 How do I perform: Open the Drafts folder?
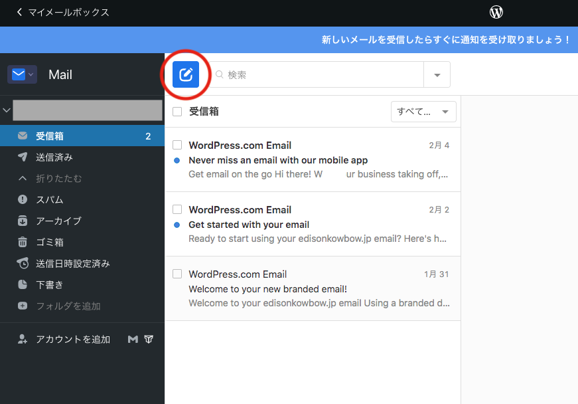tap(49, 284)
